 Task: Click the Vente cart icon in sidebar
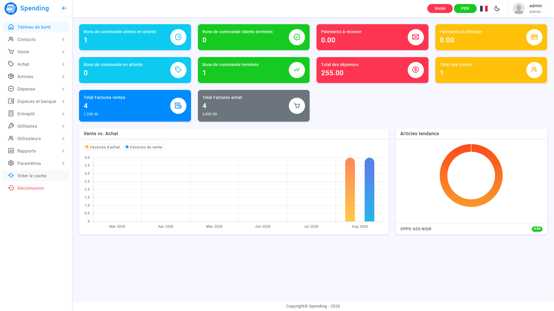pos(11,52)
